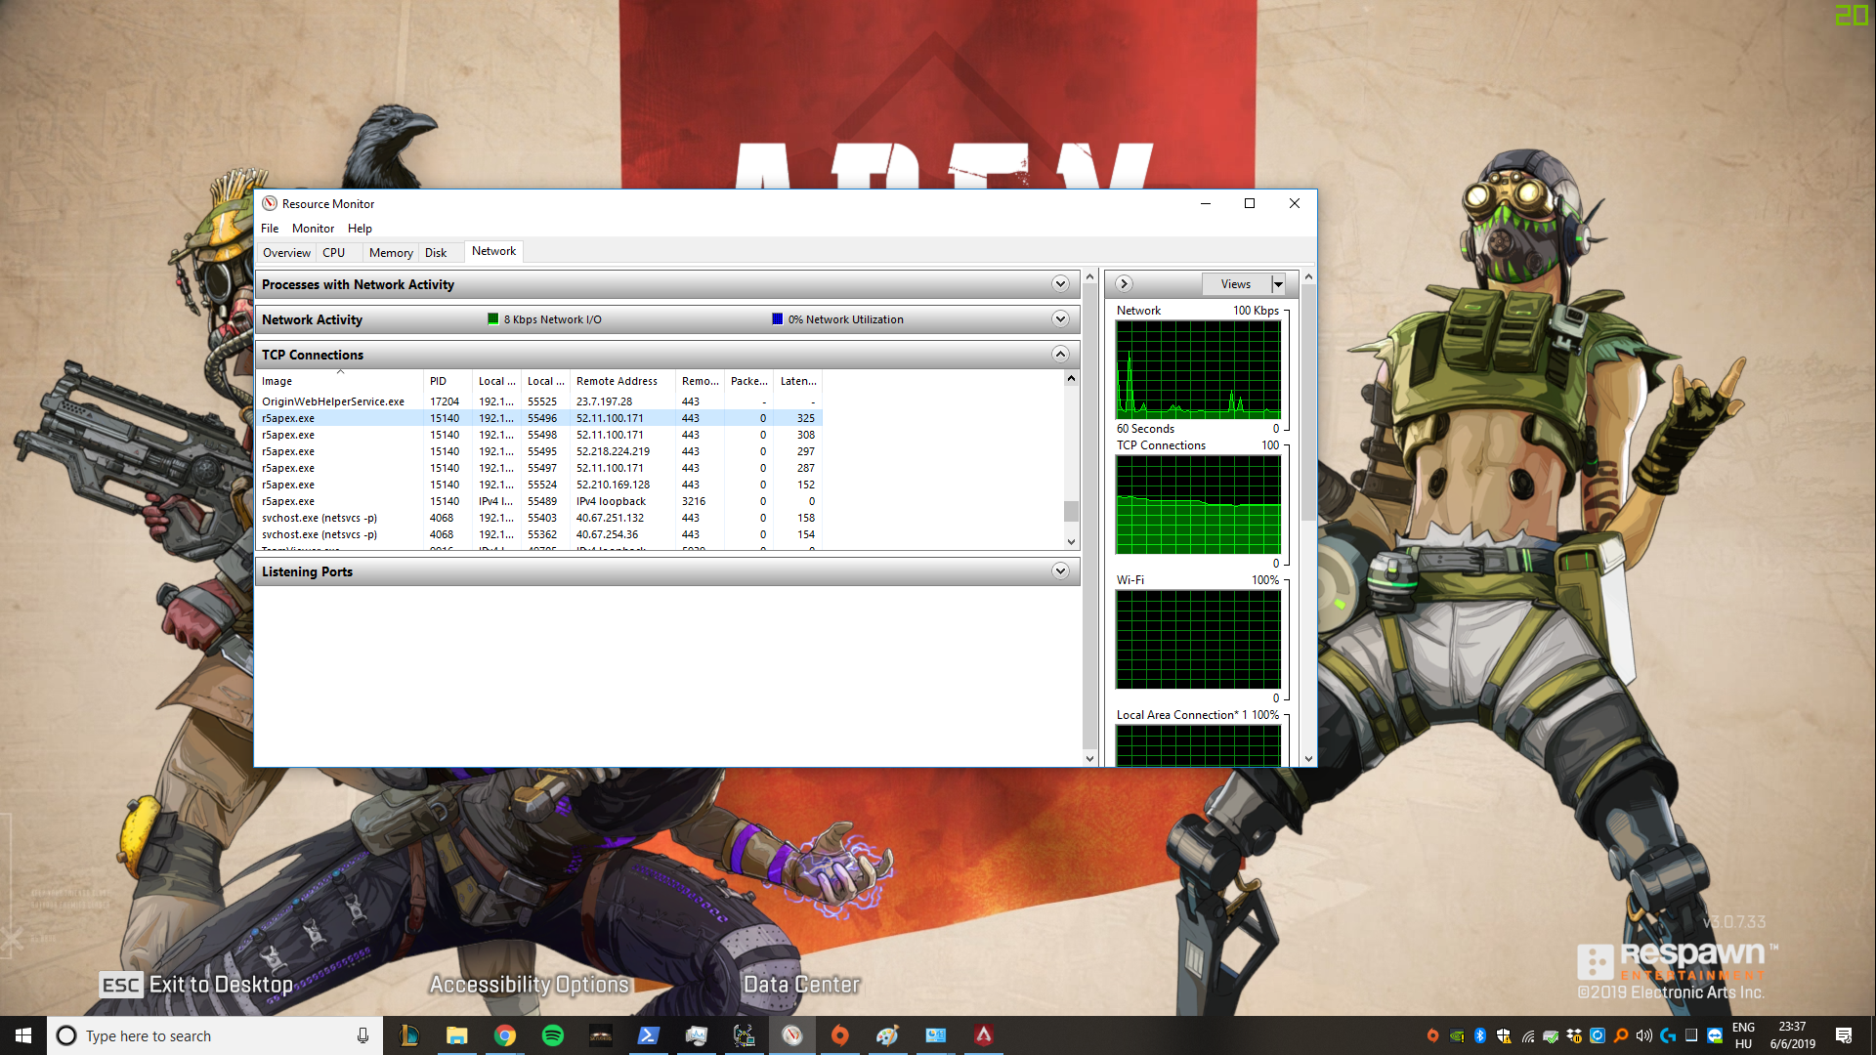Switch to the Memory tab
The height and width of the screenshot is (1055, 1876).
(391, 253)
